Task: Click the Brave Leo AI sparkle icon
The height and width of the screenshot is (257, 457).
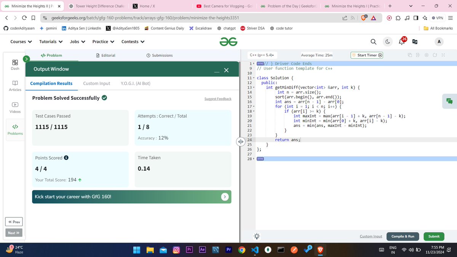Action: point(424,18)
